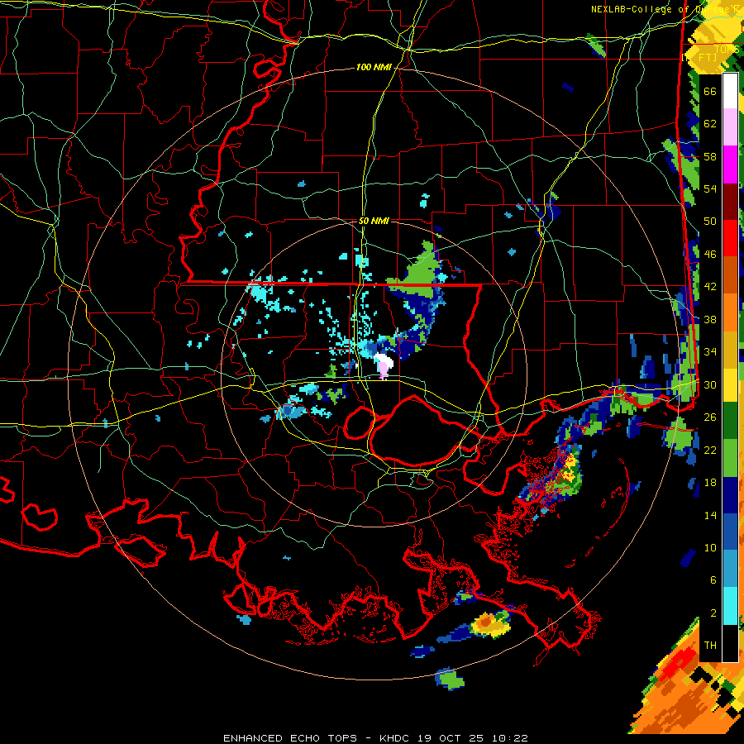This screenshot has height=744, width=744.
Task: Click the yellow-orange storm cell offshore south
Action: click(x=490, y=624)
